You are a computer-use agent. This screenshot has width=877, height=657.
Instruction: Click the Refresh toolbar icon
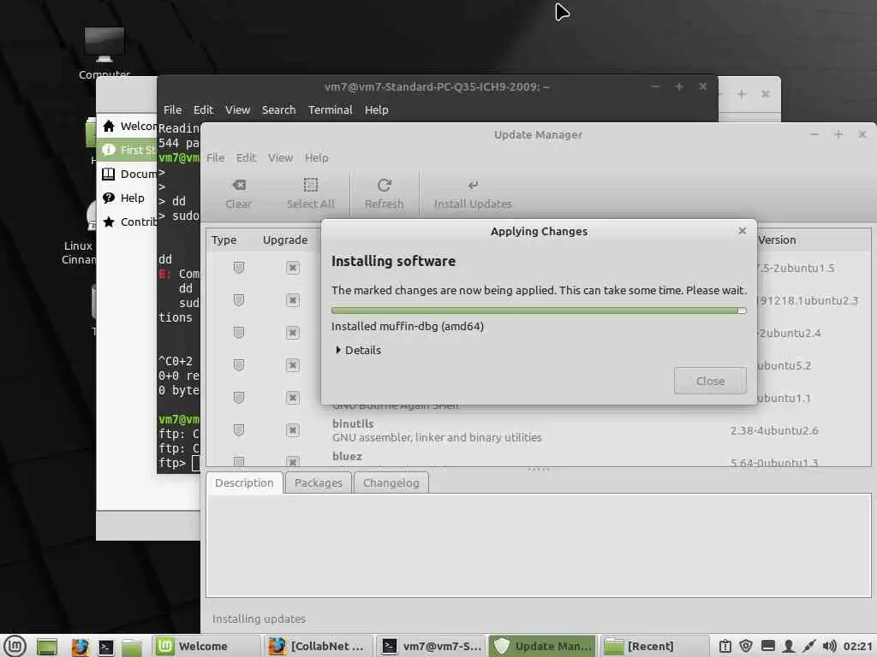pyautogui.click(x=385, y=185)
